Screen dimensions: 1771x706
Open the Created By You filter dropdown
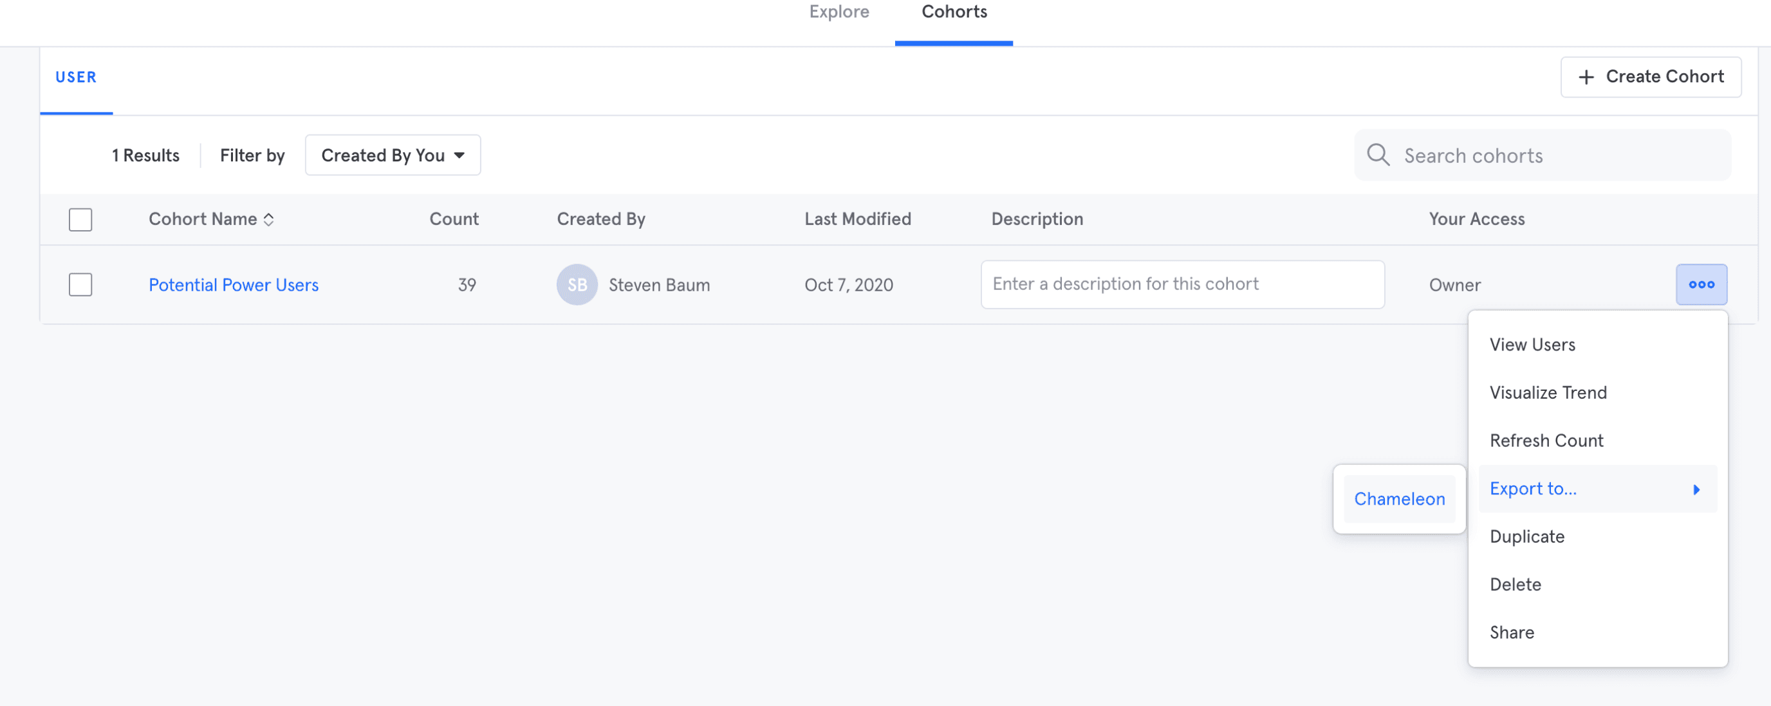coord(393,155)
